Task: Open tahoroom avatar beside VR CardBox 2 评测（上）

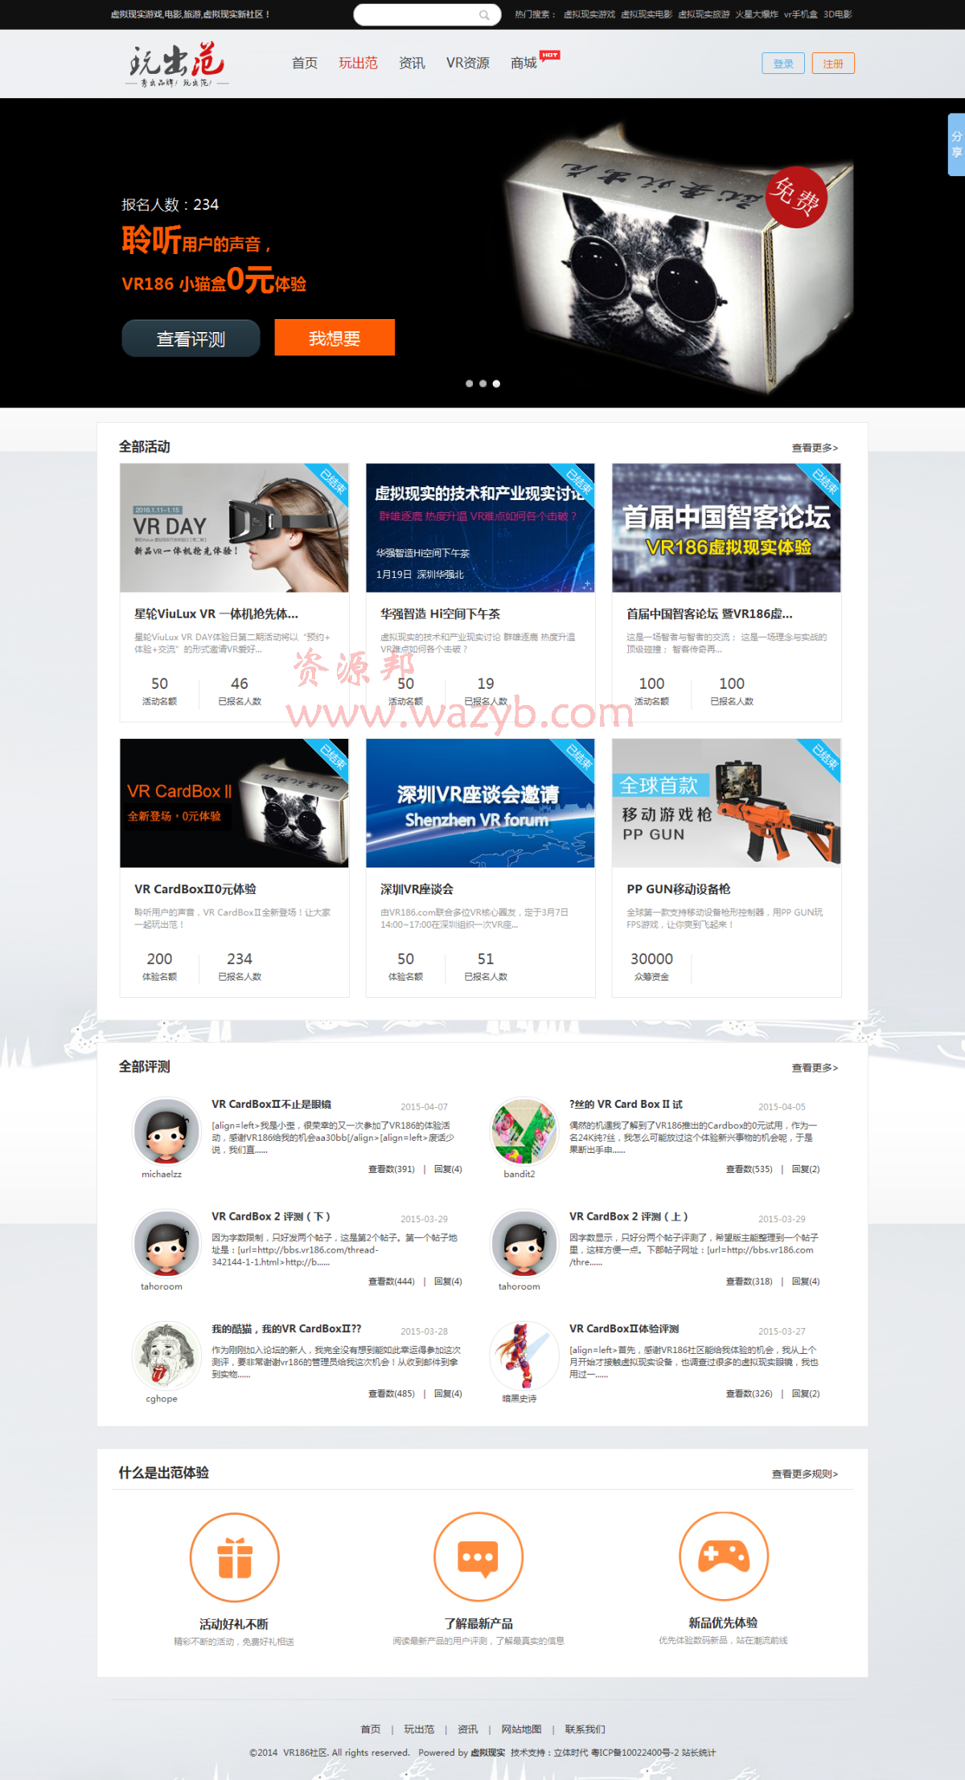Action: pos(524,1244)
